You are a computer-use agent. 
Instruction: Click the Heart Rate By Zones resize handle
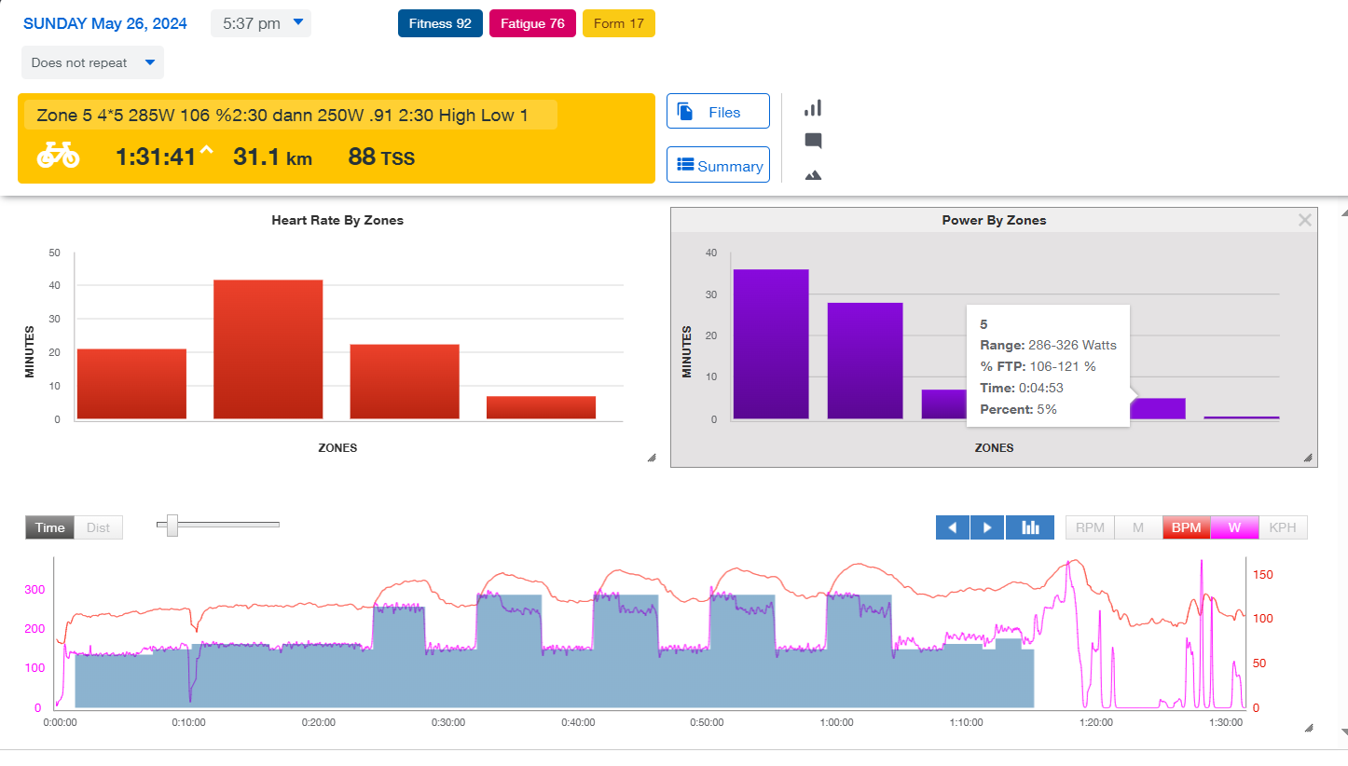652,458
